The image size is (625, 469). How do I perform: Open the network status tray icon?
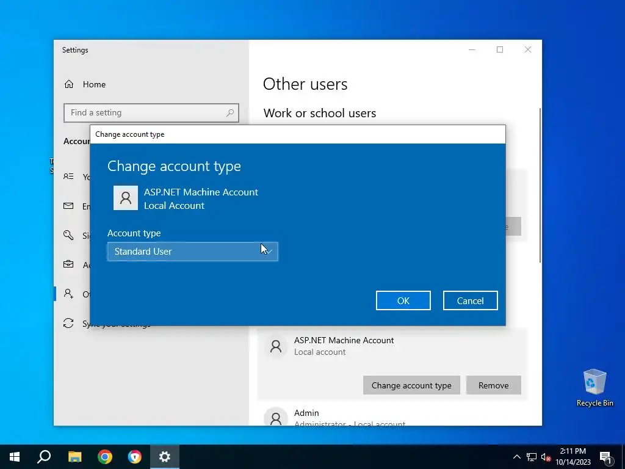click(x=532, y=457)
